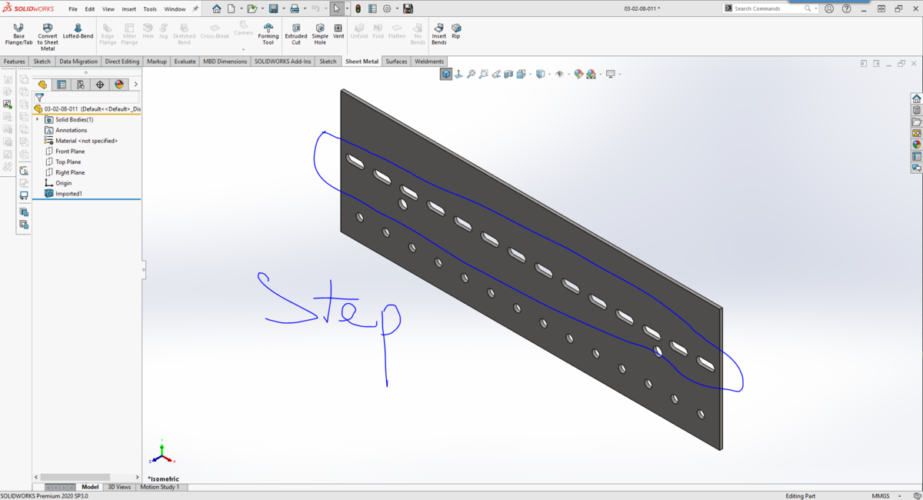Open the 3D Views tab
This screenshot has width=923, height=500.
[x=119, y=487]
